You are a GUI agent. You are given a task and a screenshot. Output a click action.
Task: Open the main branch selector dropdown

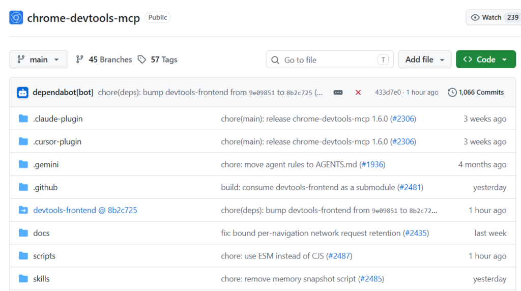coord(39,60)
